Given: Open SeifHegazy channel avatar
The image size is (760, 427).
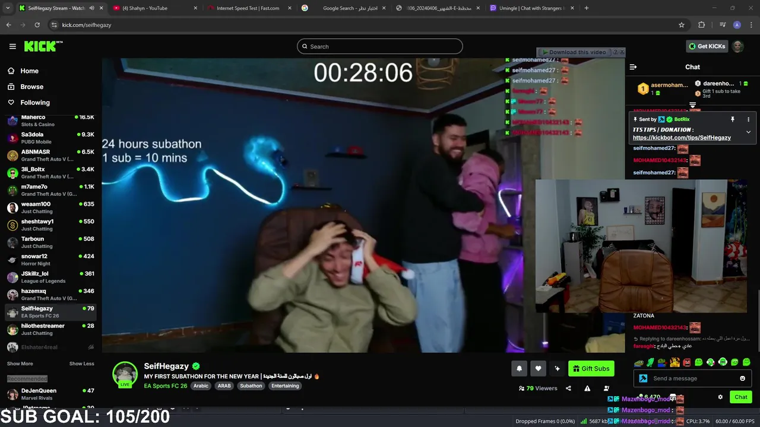Looking at the screenshot, I should pyautogui.click(x=125, y=374).
